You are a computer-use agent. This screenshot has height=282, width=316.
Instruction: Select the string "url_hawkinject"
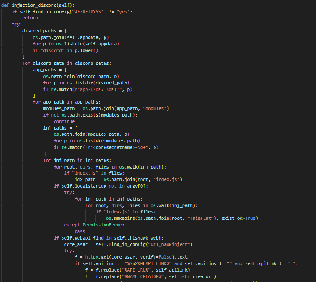pos(169,245)
